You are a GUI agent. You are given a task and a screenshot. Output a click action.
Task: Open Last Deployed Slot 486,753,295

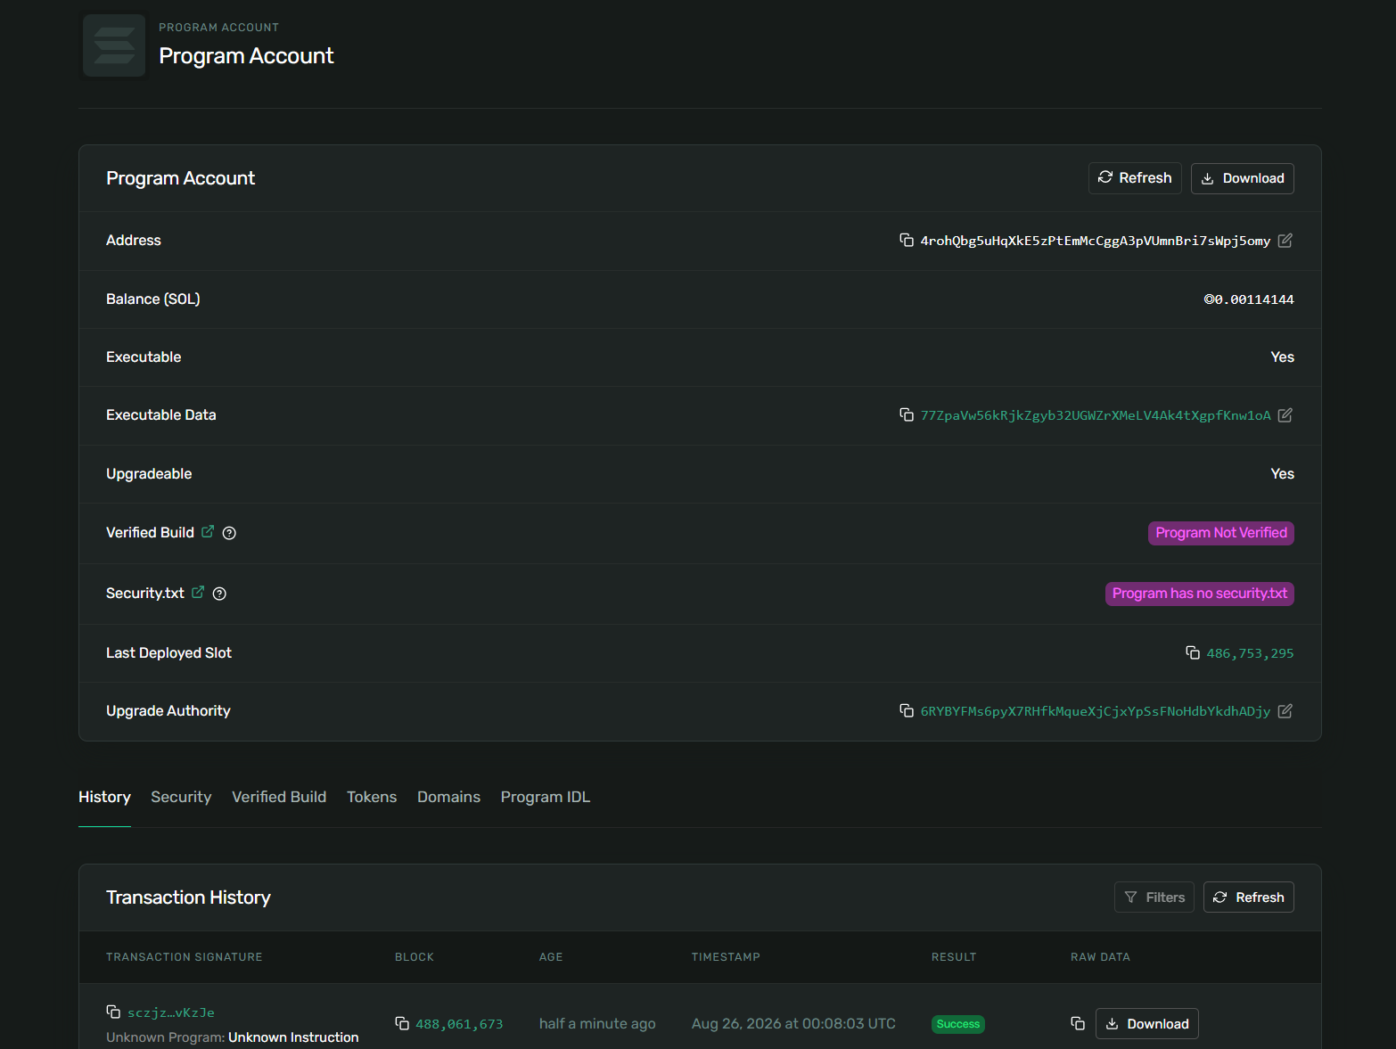click(x=1251, y=653)
